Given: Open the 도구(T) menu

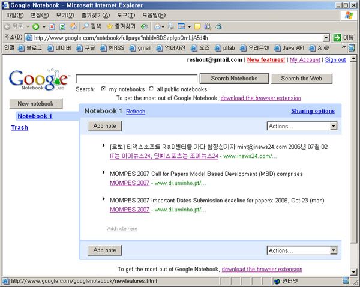Looking at the screenshot, I should pyautogui.click(x=126, y=16).
